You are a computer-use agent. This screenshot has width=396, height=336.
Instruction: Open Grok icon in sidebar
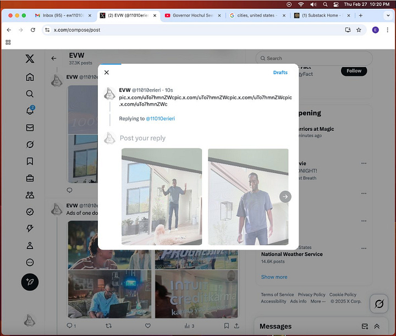point(30,145)
